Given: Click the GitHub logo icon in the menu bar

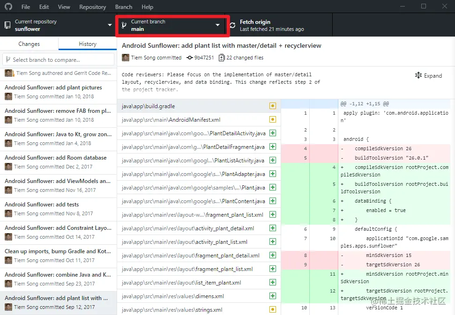Looking at the screenshot, I should coord(8,7).
